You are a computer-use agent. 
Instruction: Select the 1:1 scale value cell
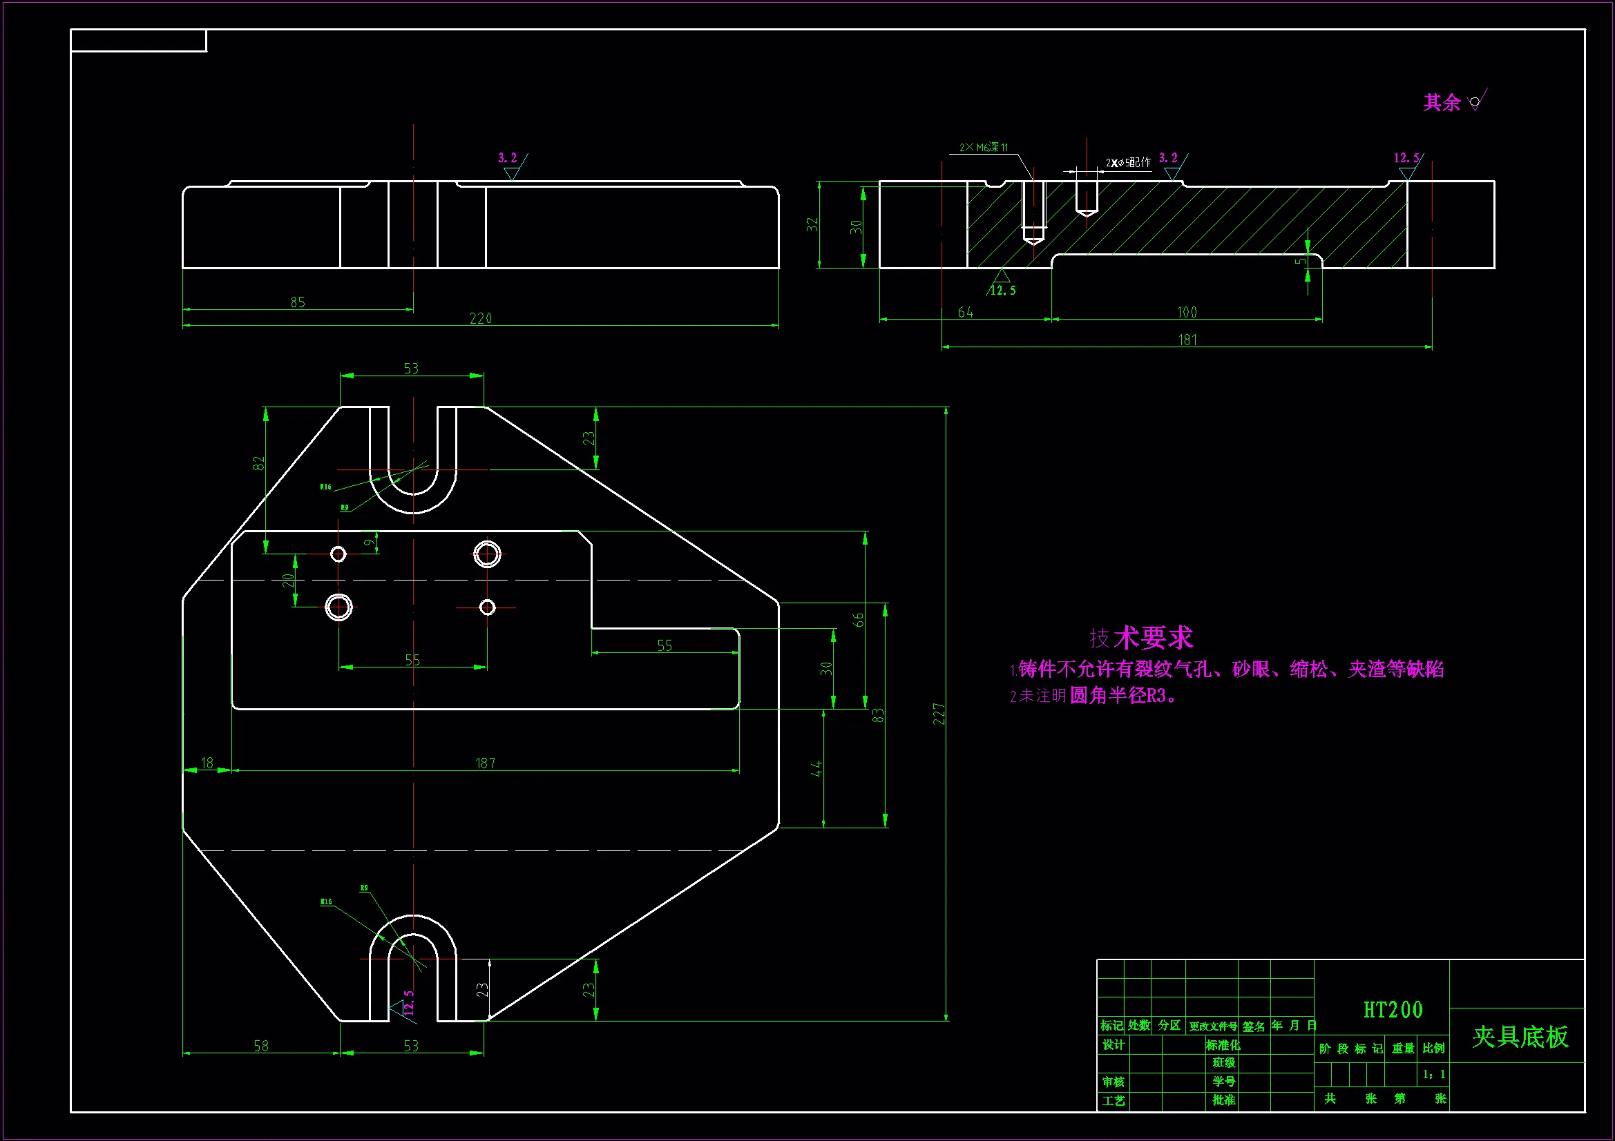click(x=1433, y=1074)
